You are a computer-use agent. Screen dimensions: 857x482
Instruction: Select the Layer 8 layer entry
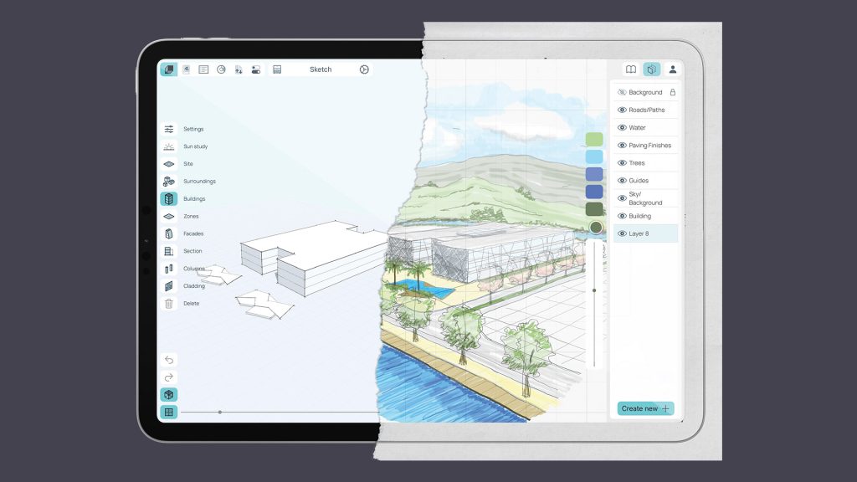tap(645, 233)
